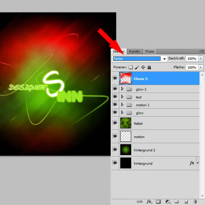Lock transparent pixels icon
205x205 pixels.
pos(131,68)
